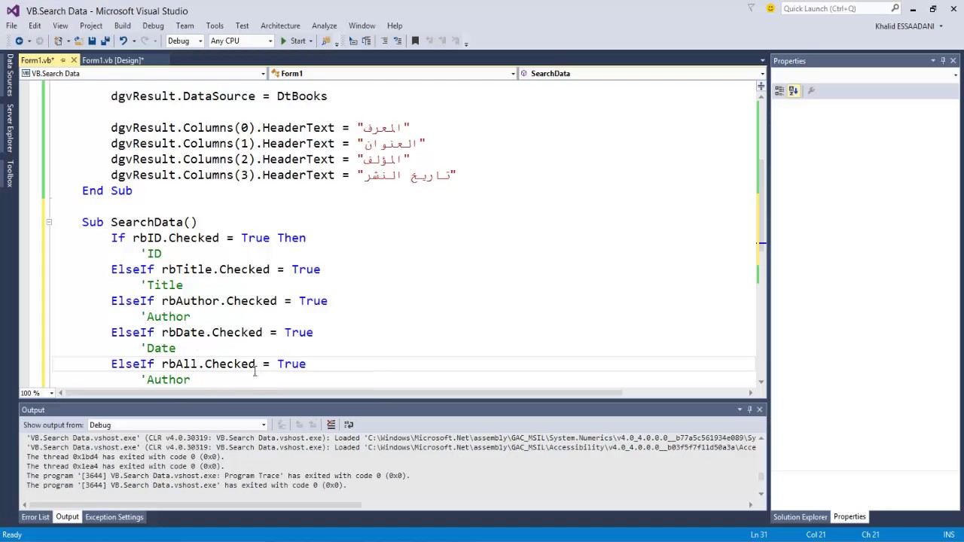Click the Property Pages wrench icon
This screenshot has width=964, height=542.
(x=811, y=90)
